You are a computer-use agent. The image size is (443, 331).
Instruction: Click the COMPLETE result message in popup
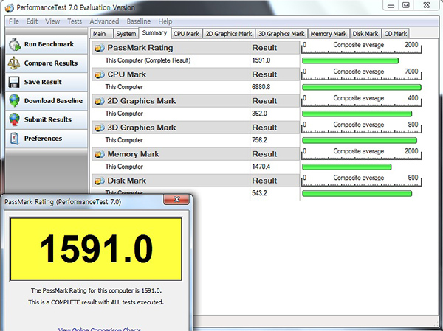click(96, 302)
